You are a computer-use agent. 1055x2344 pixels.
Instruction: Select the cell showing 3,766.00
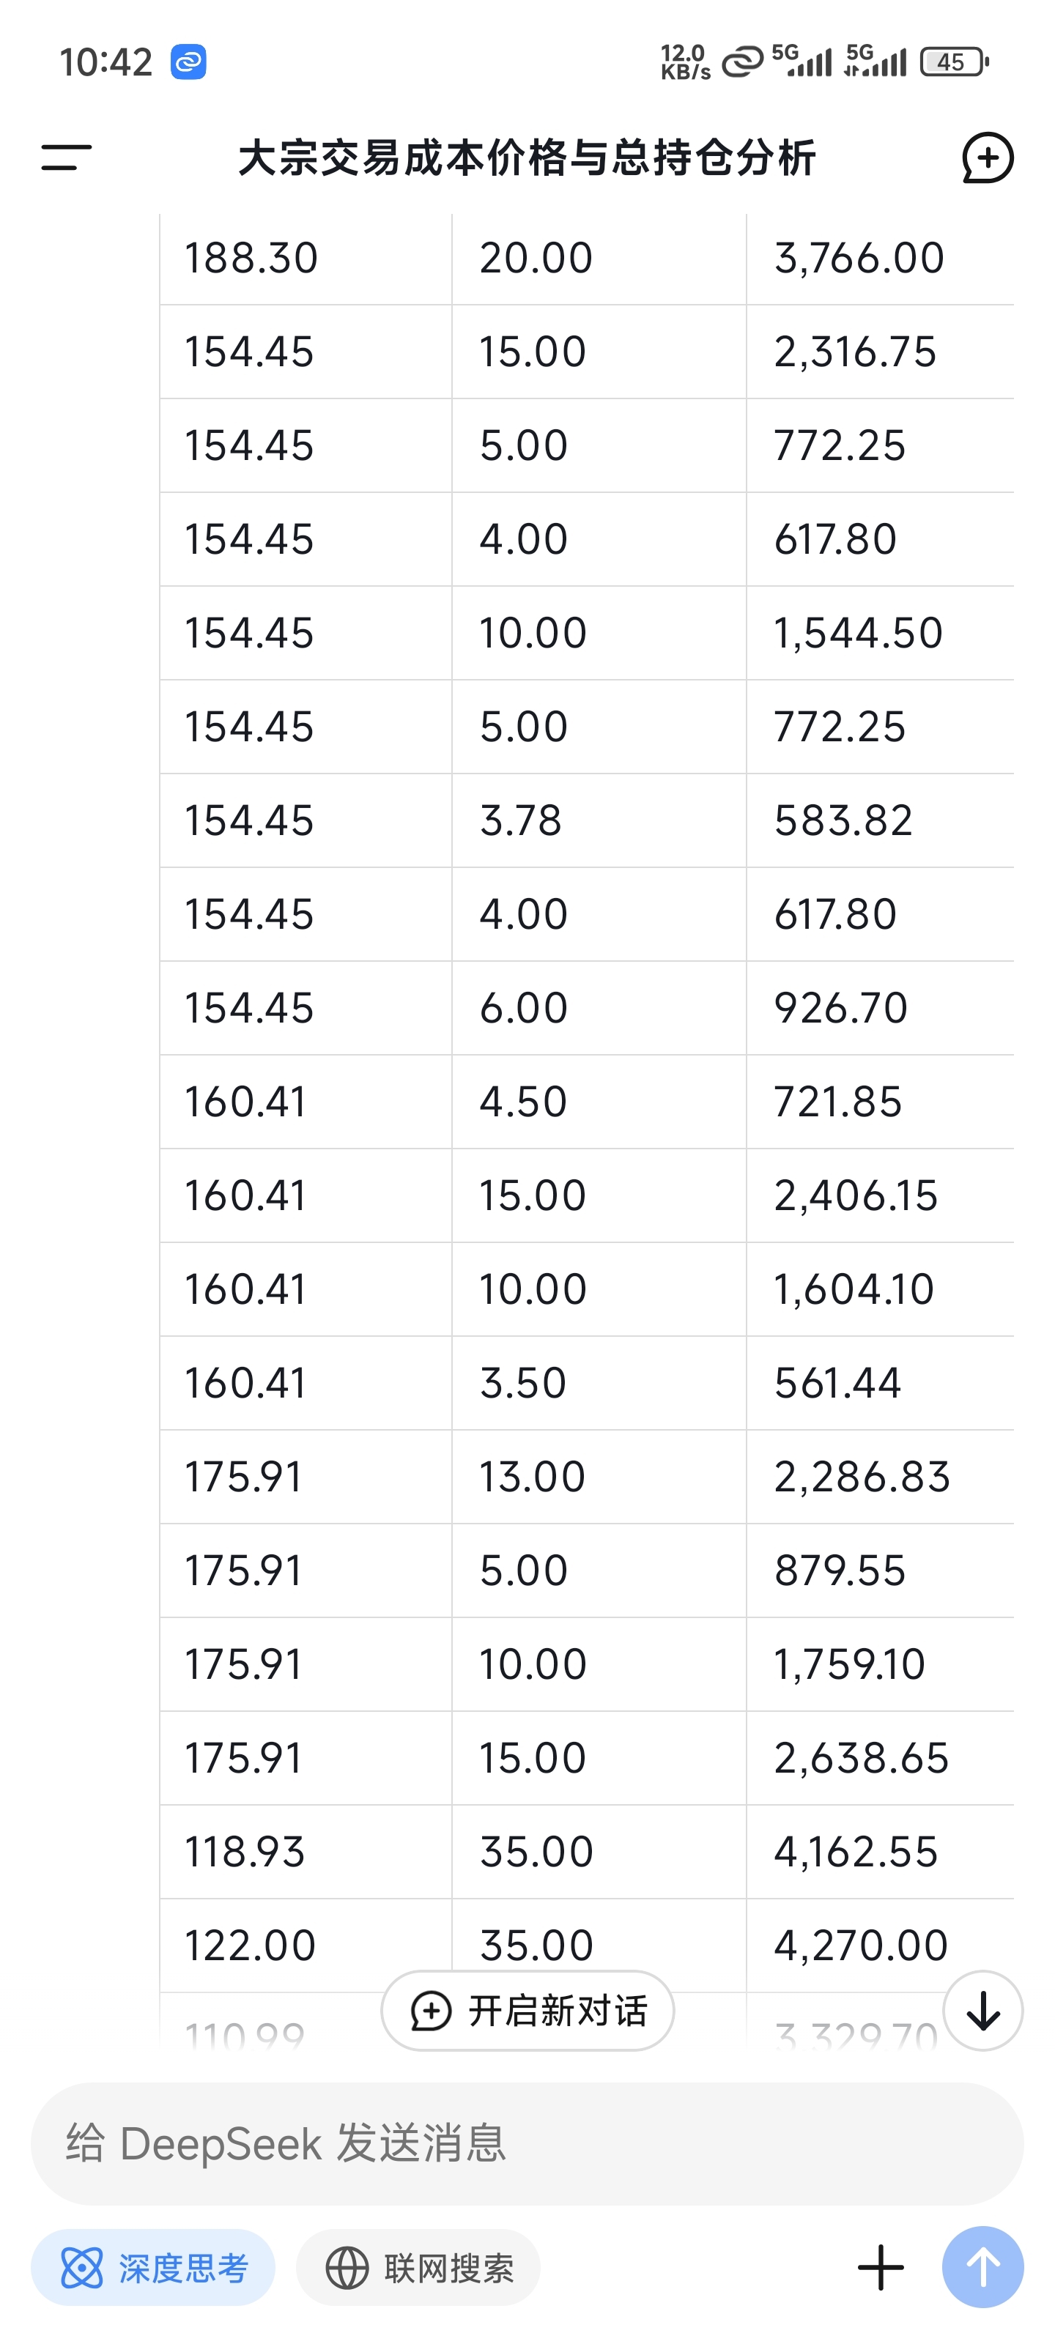[880, 259]
